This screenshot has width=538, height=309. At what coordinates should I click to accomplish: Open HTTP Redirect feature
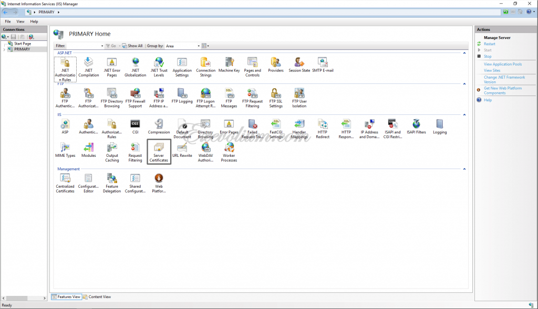pyautogui.click(x=323, y=129)
